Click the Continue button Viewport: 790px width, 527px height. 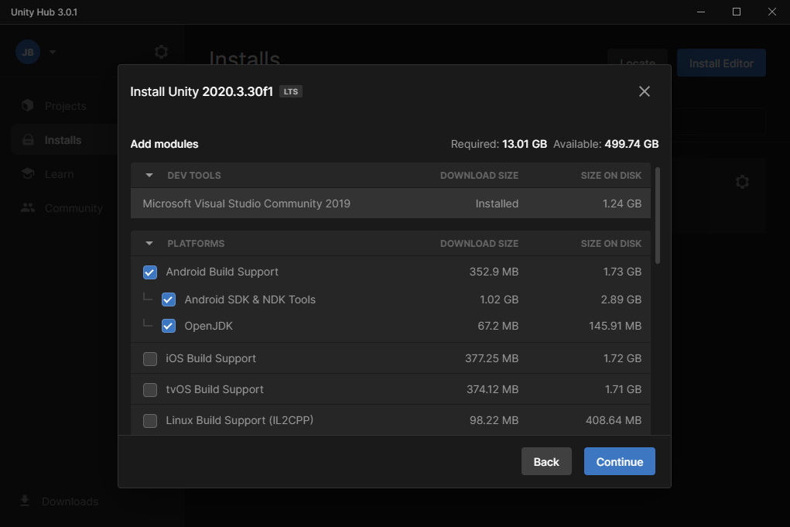coord(619,461)
